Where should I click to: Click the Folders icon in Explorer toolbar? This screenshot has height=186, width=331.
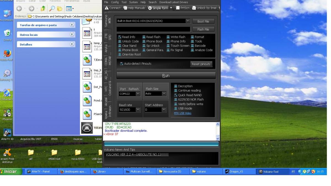pos(60,9)
